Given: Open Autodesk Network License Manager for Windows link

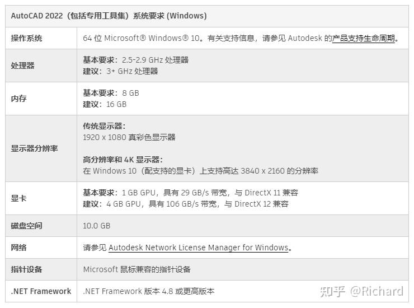Looking at the screenshot, I should tap(198, 248).
